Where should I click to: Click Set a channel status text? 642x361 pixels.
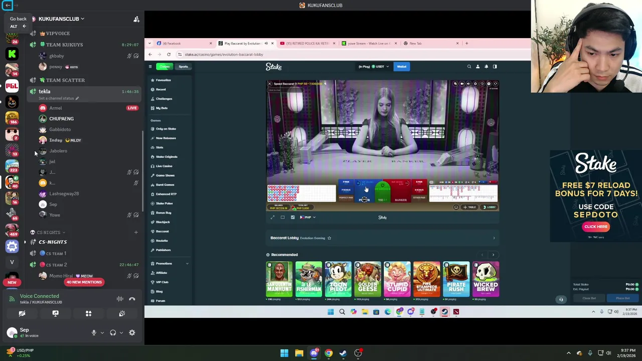(56, 98)
